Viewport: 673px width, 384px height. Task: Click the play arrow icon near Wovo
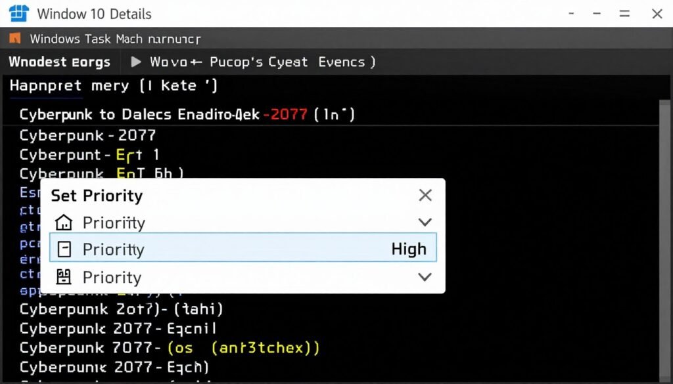click(x=135, y=62)
